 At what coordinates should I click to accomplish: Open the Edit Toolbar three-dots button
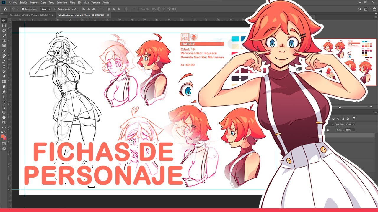(4, 127)
